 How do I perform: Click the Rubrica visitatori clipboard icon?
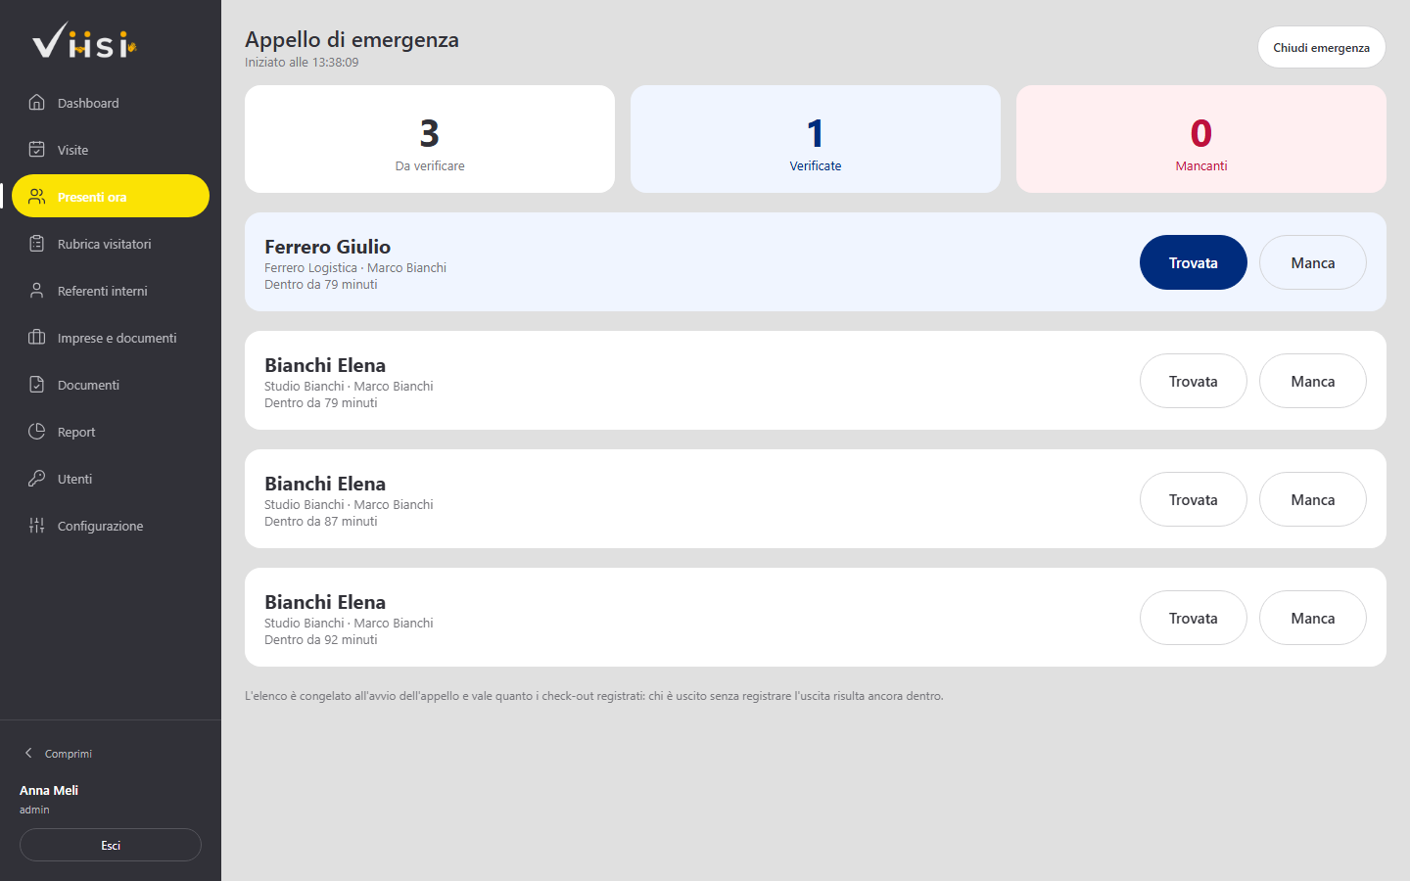pos(37,244)
